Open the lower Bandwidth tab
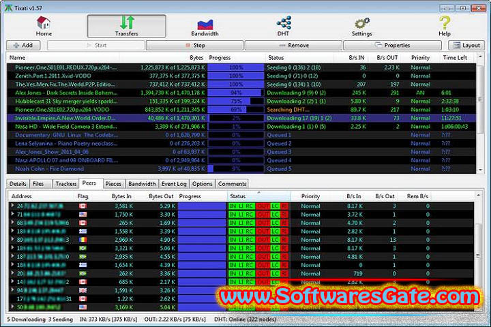This screenshot has width=491, height=327. (x=142, y=184)
